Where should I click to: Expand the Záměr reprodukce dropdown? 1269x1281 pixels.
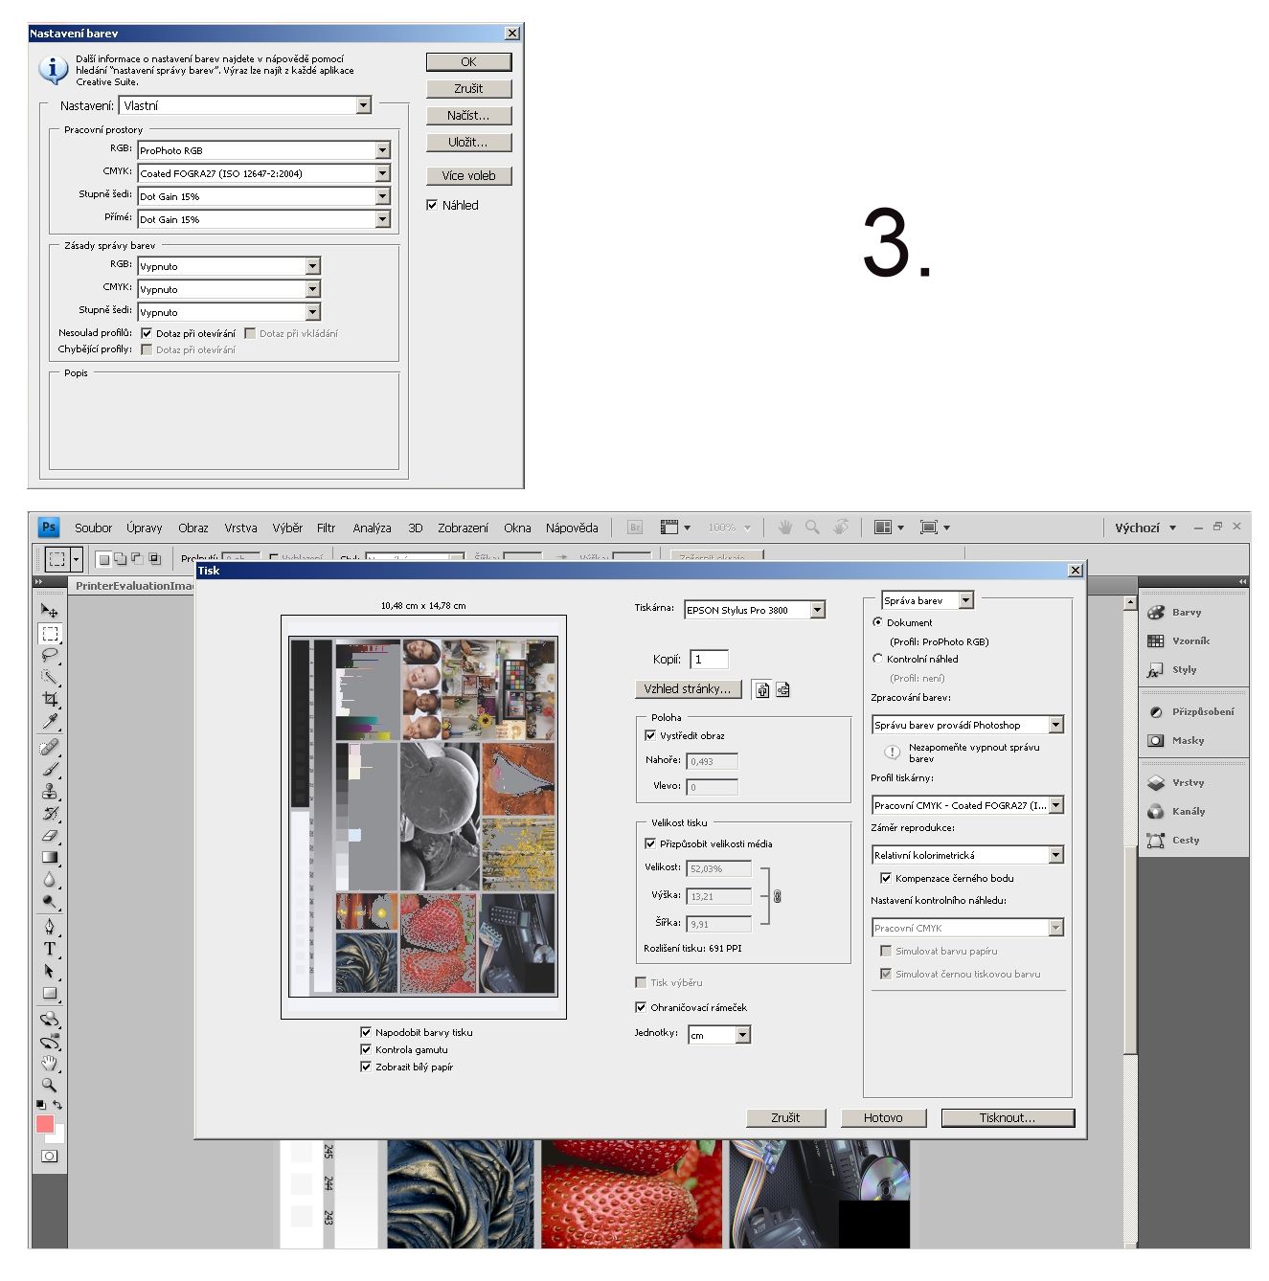[x=1055, y=855]
